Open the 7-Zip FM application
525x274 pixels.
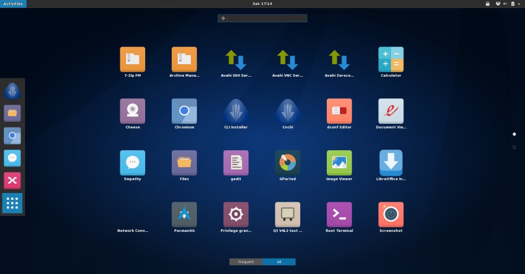pyautogui.click(x=132, y=60)
